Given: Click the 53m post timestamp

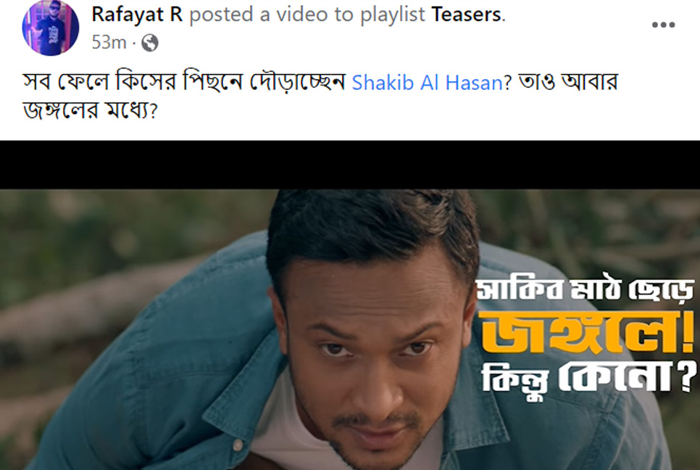Looking at the screenshot, I should [x=109, y=43].
